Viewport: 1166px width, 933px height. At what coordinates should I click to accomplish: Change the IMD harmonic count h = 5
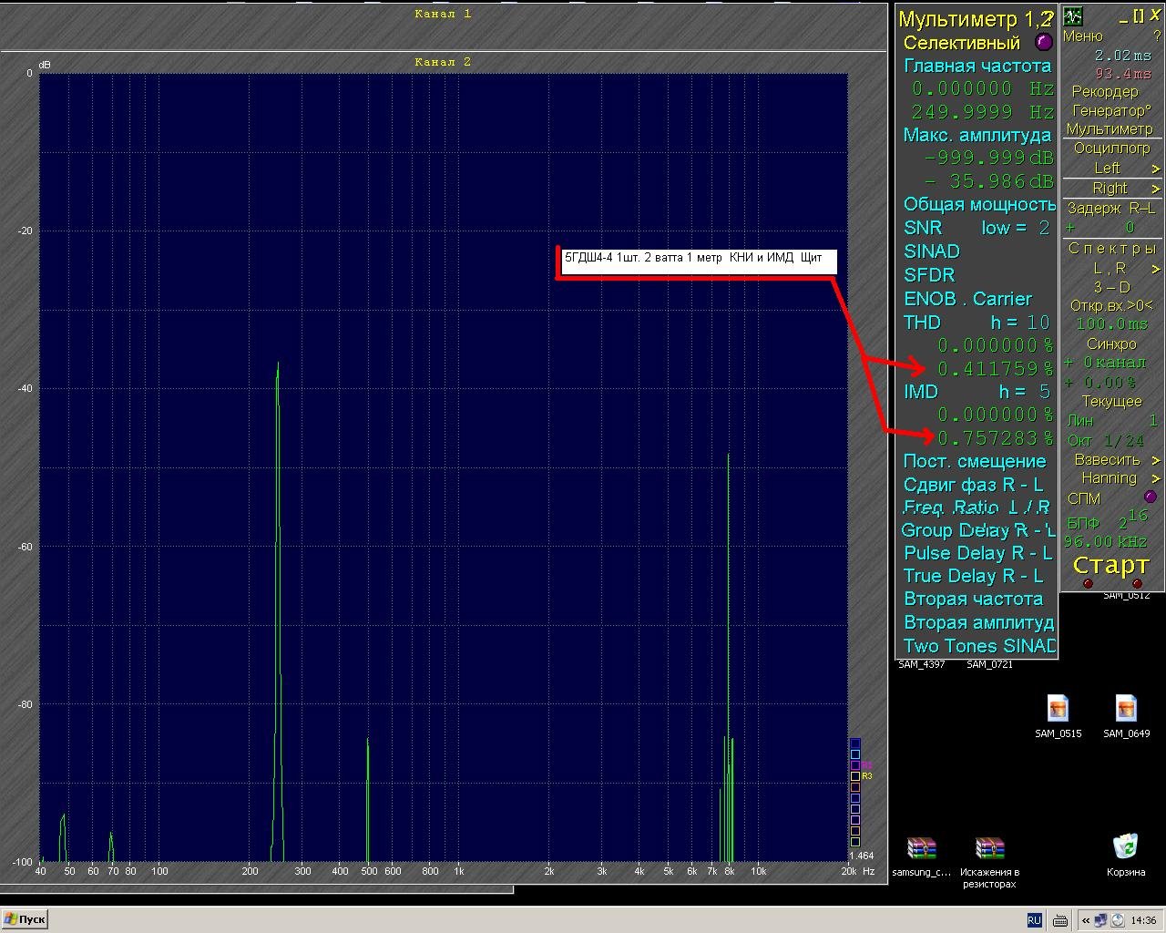point(1025,392)
